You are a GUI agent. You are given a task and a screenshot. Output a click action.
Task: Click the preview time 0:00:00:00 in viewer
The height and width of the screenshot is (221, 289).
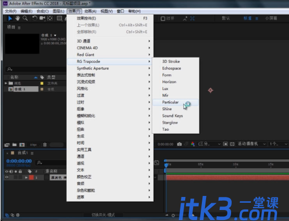coord(165,144)
